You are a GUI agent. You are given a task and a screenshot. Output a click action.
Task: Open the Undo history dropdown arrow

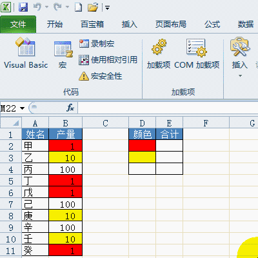[x=46, y=7]
